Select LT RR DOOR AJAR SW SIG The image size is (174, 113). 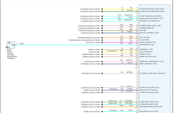[149, 104]
